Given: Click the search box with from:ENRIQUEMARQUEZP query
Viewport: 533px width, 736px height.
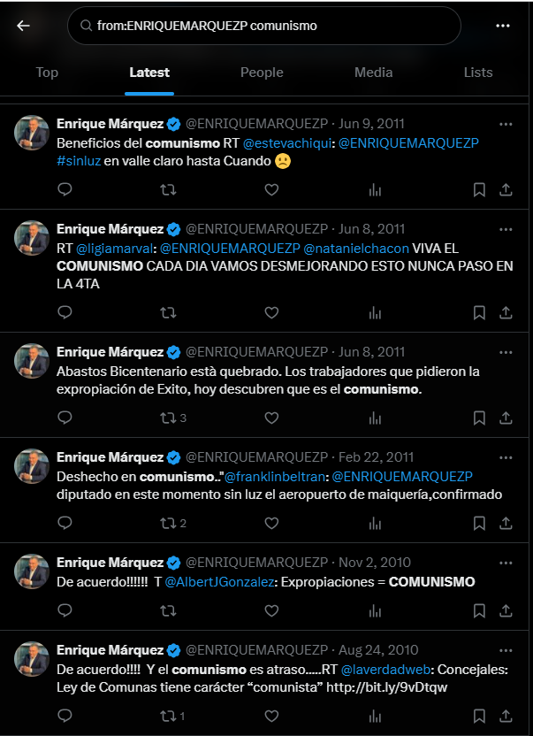Looking at the screenshot, I should [x=264, y=26].
